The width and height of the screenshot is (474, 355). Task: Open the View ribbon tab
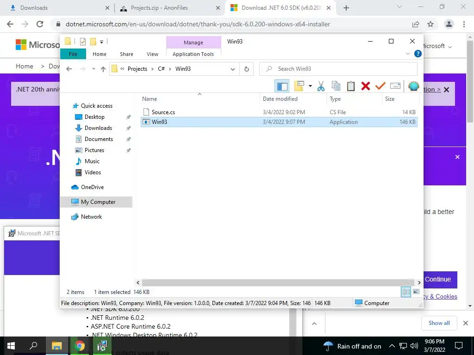click(x=152, y=54)
